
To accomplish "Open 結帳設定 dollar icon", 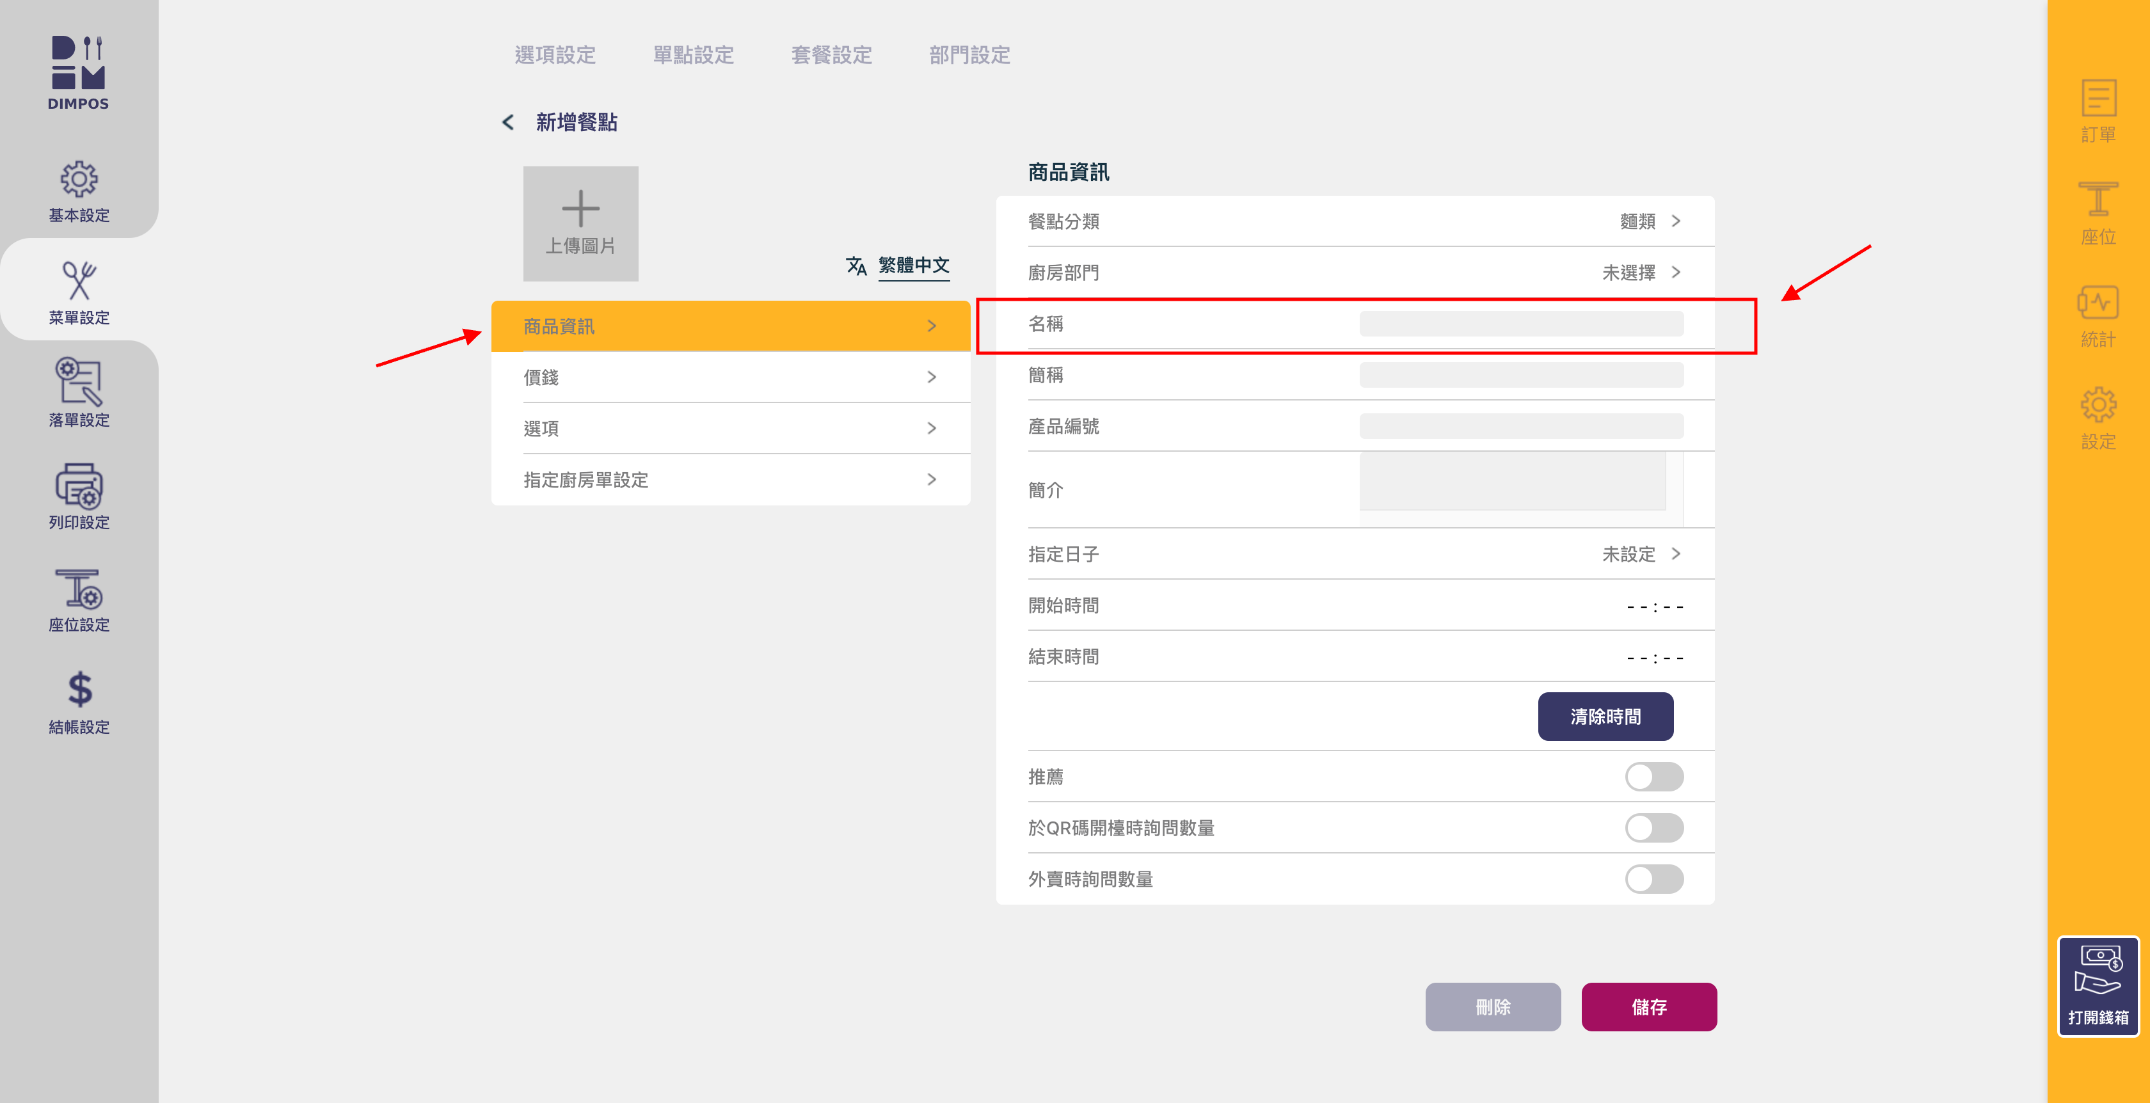I will 79,691.
